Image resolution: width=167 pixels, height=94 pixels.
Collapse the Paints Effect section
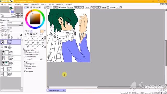[x=1, y=20]
